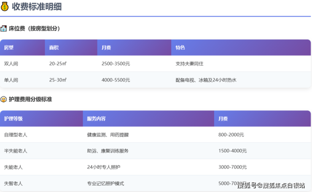
Task: Click the bed icon next to 床位费
Action: point(4,29)
